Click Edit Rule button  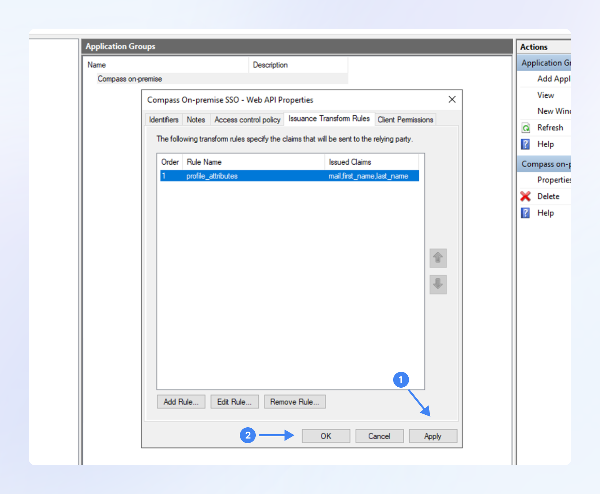click(x=234, y=402)
